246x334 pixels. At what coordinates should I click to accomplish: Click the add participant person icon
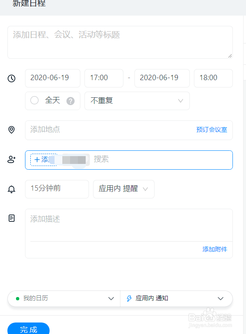click(11, 159)
